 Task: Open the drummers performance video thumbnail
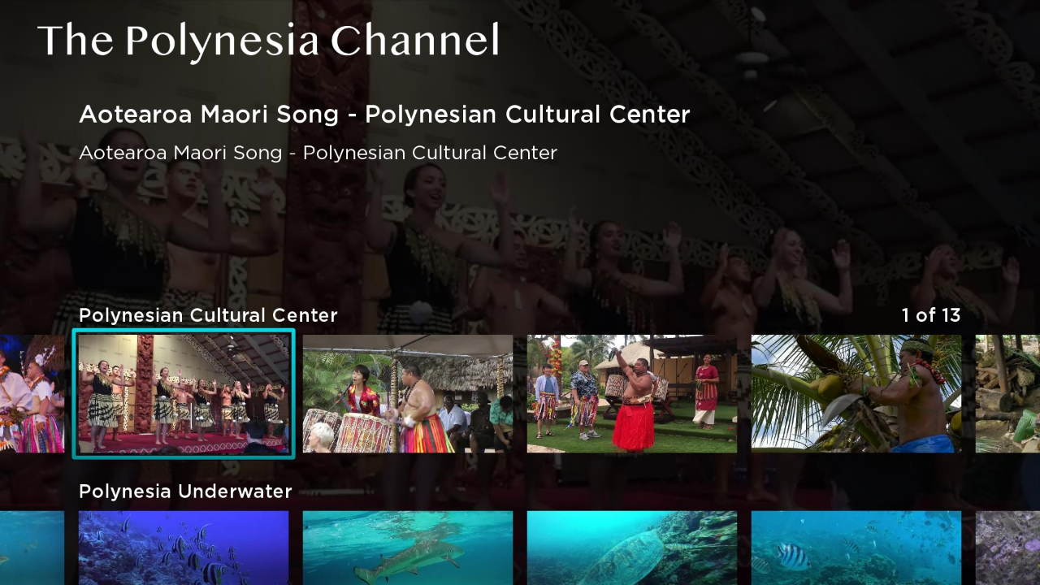pyautogui.click(x=408, y=394)
